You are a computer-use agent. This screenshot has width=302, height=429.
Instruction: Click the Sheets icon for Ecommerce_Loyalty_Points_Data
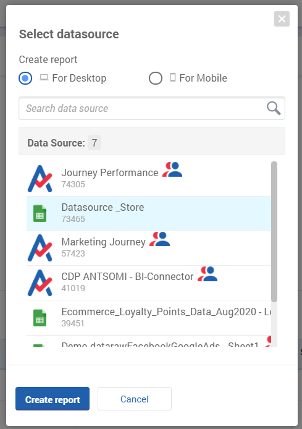(x=40, y=318)
